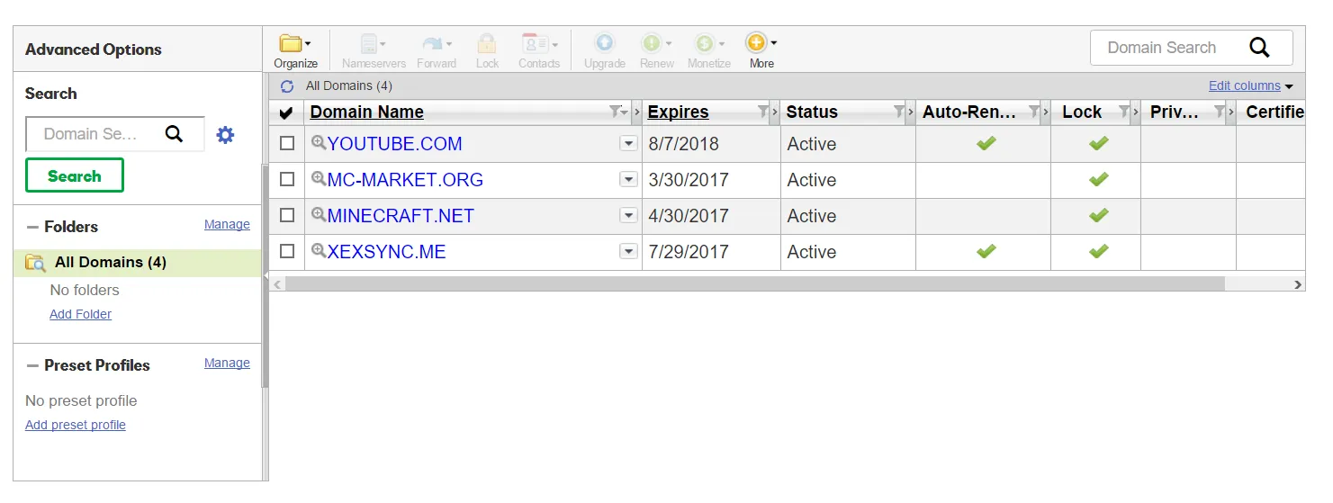This screenshot has height=503, width=1333.
Task: Sort by the Expires column header
Action: click(678, 112)
